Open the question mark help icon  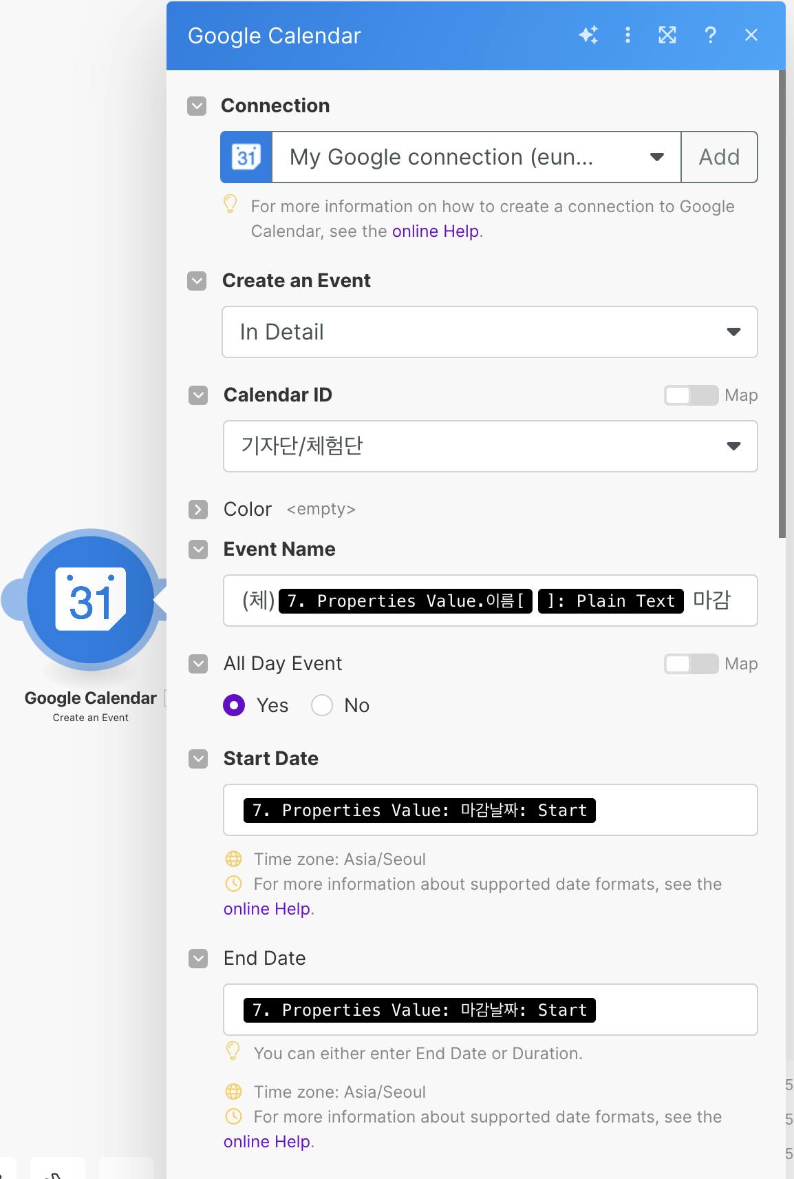click(710, 35)
